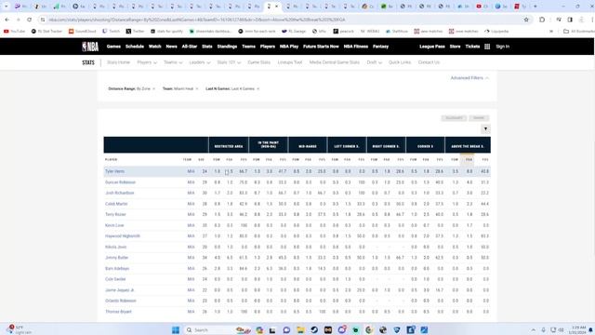Open a new browser tab with plus
The width and height of the screenshot is (595, 335).
(x=535, y=7)
